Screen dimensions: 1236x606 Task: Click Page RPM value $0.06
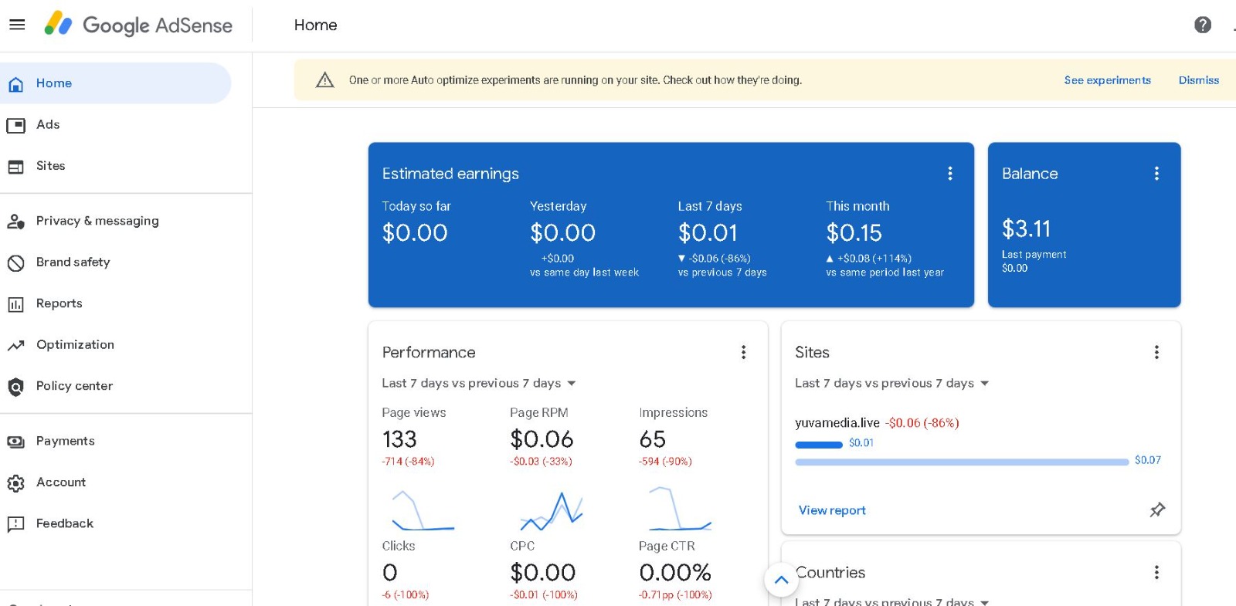tap(542, 440)
